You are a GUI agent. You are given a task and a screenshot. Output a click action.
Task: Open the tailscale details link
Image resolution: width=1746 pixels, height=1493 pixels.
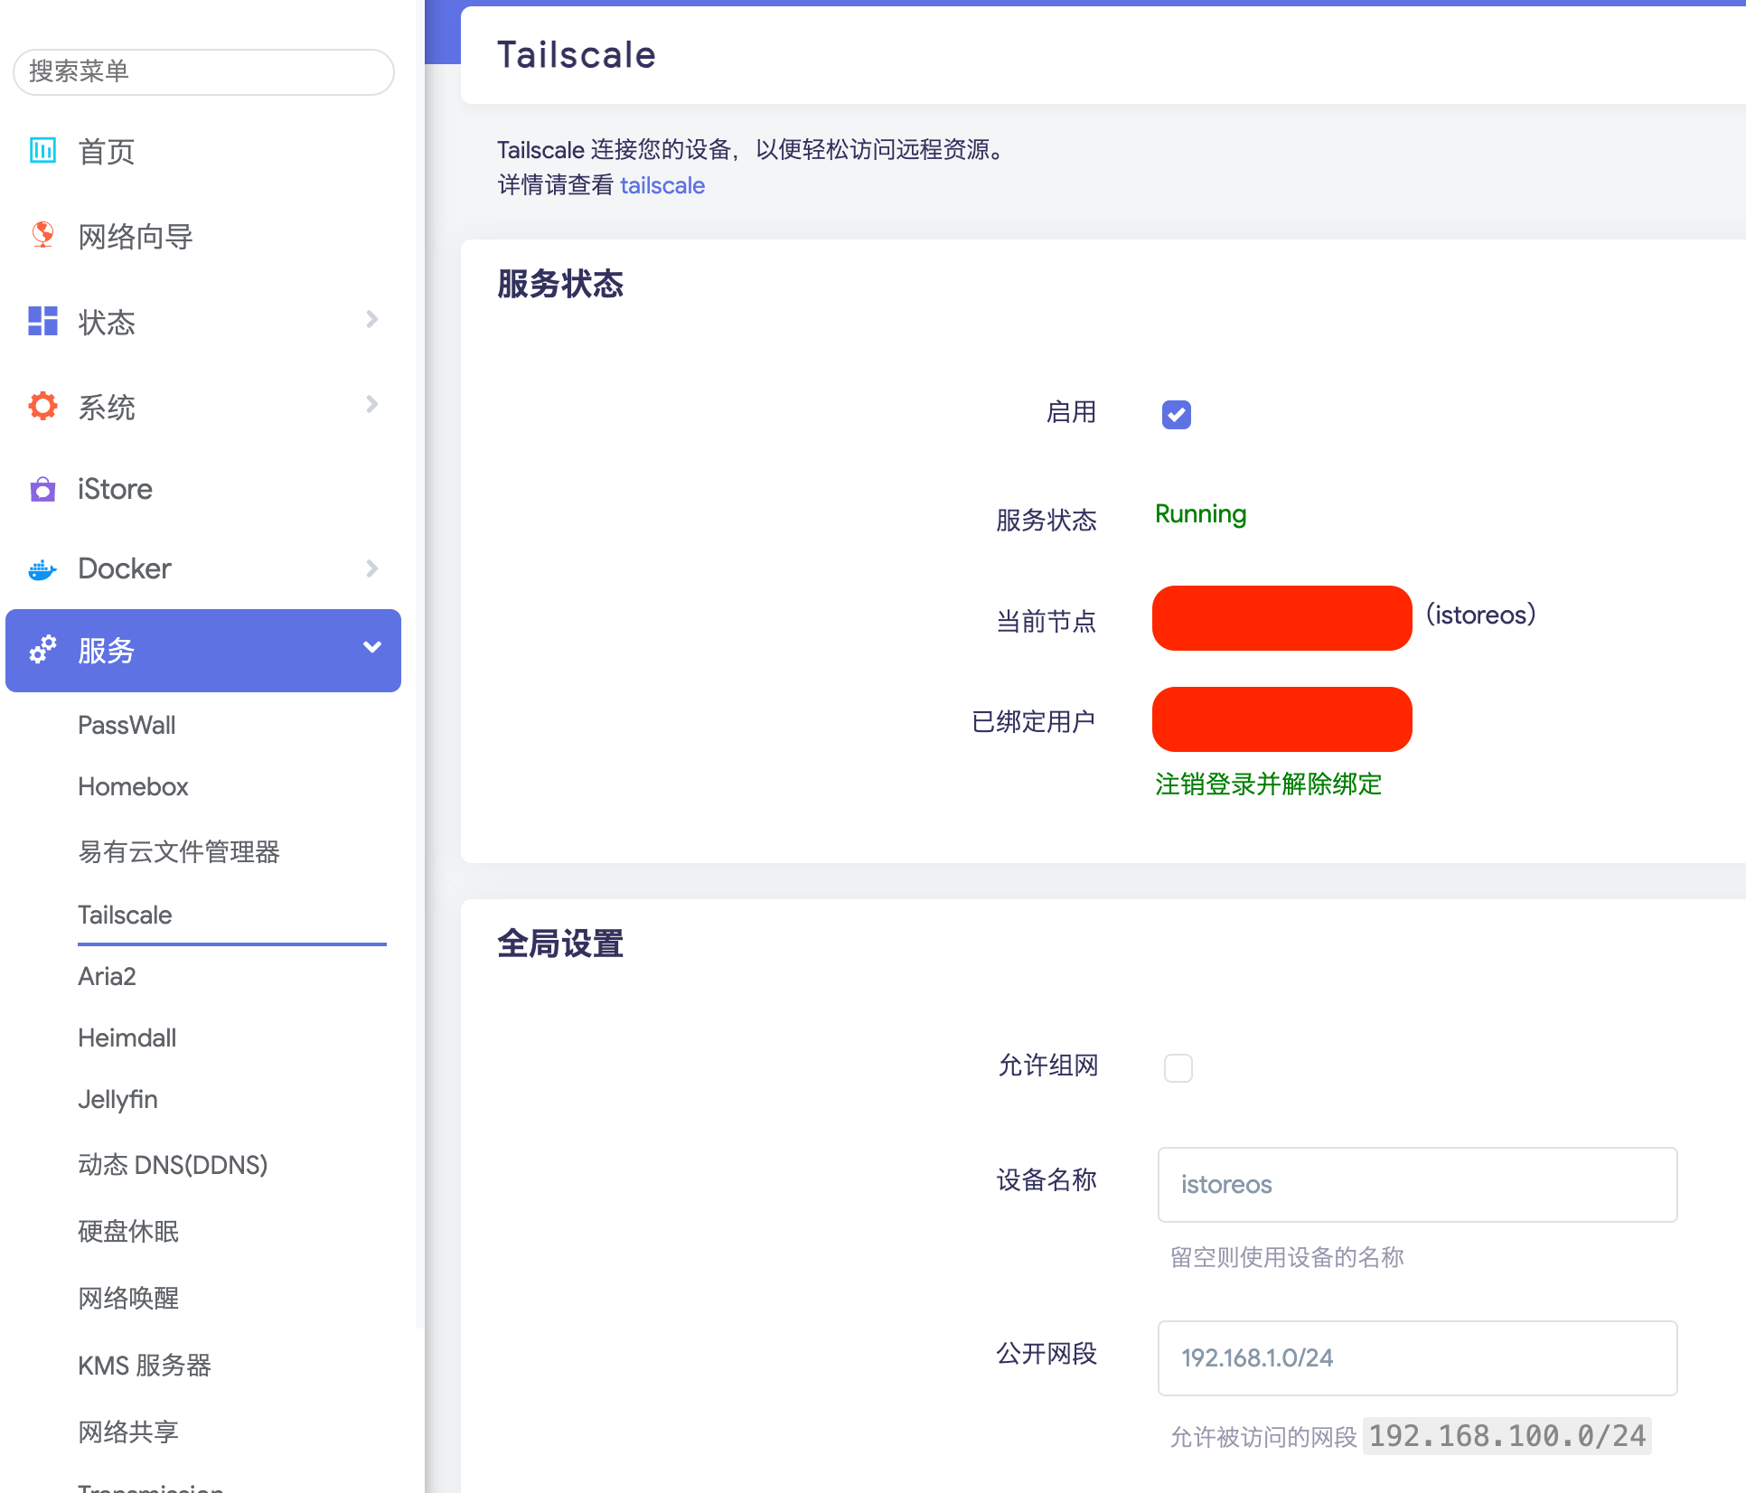662,185
